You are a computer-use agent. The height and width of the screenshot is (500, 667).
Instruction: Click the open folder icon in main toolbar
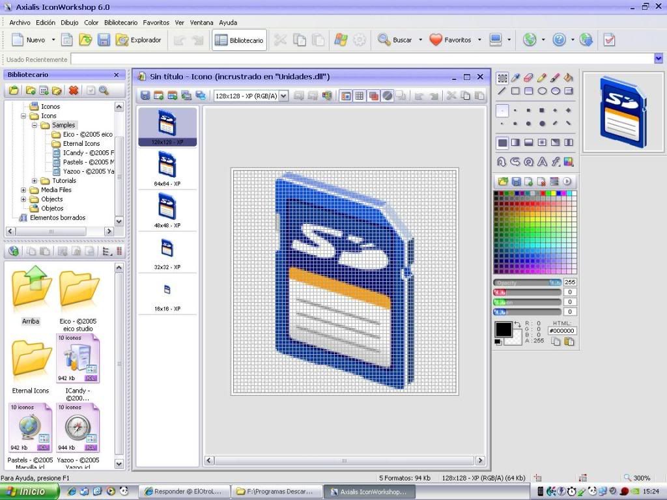coord(85,40)
